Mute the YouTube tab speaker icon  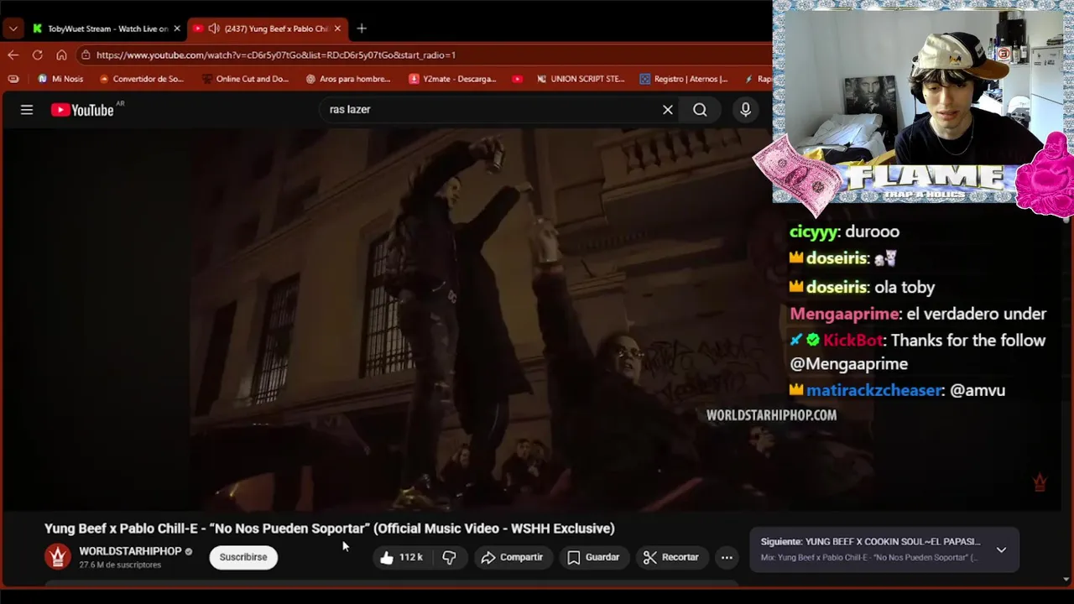pos(214,29)
